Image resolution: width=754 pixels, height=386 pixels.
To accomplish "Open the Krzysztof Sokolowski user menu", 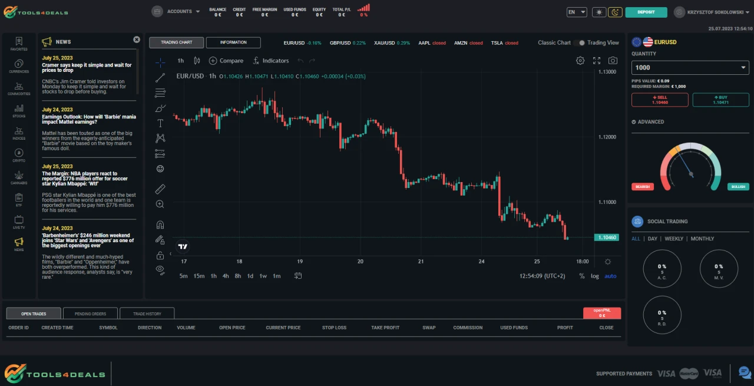I will point(713,12).
